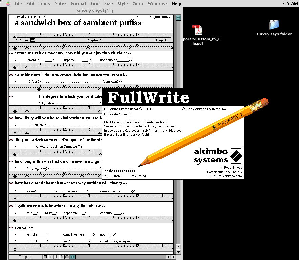Click the horizontal scrollbar track

click(x=121, y=257)
